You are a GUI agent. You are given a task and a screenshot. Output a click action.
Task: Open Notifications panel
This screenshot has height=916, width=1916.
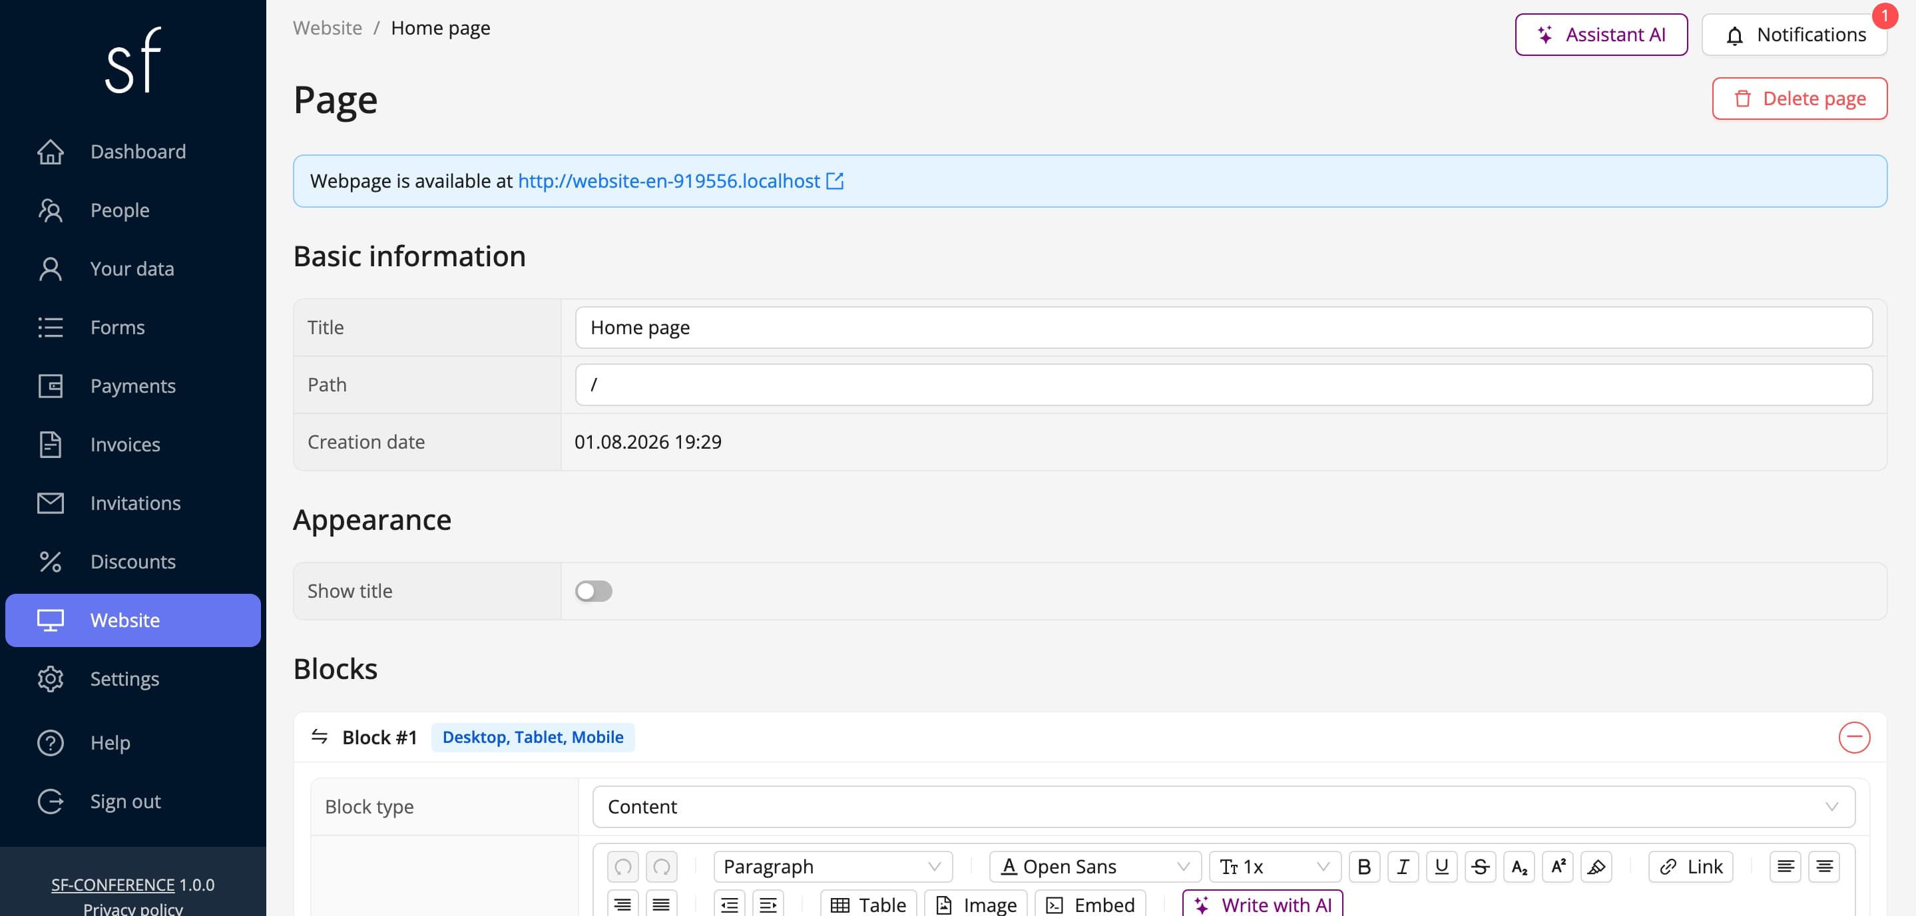pyautogui.click(x=1794, y=34)
